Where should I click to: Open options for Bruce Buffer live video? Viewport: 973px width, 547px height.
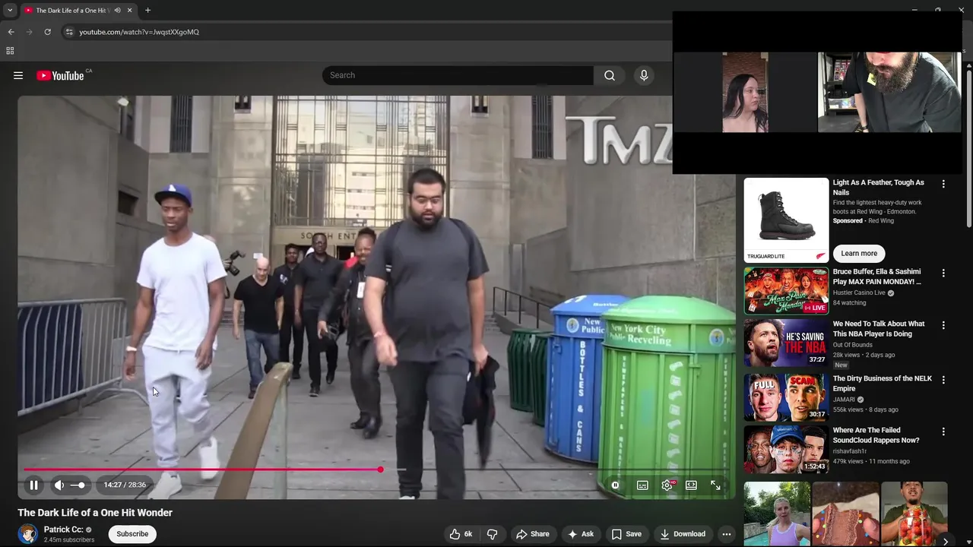(x=943, y=273)
